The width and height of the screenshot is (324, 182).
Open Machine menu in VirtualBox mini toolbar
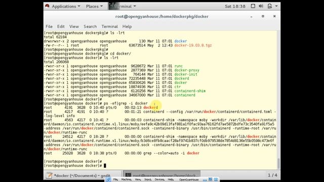pos(126,180)
